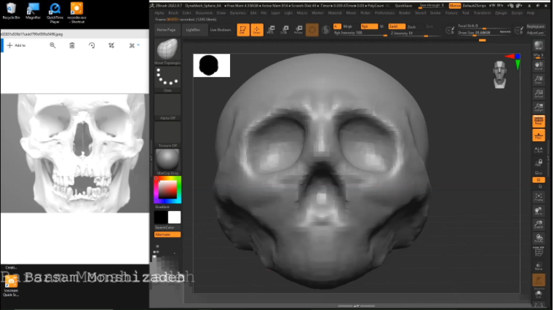
Task: Open the Texture Off selector box
Action: (x=167, y=135)
